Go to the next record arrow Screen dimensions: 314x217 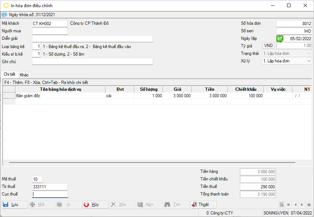pyautogui.click(x=302, y=204)
